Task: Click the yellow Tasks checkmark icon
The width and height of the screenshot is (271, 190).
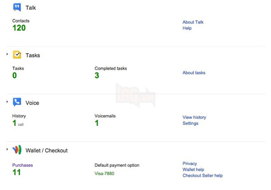Action: 17,55
